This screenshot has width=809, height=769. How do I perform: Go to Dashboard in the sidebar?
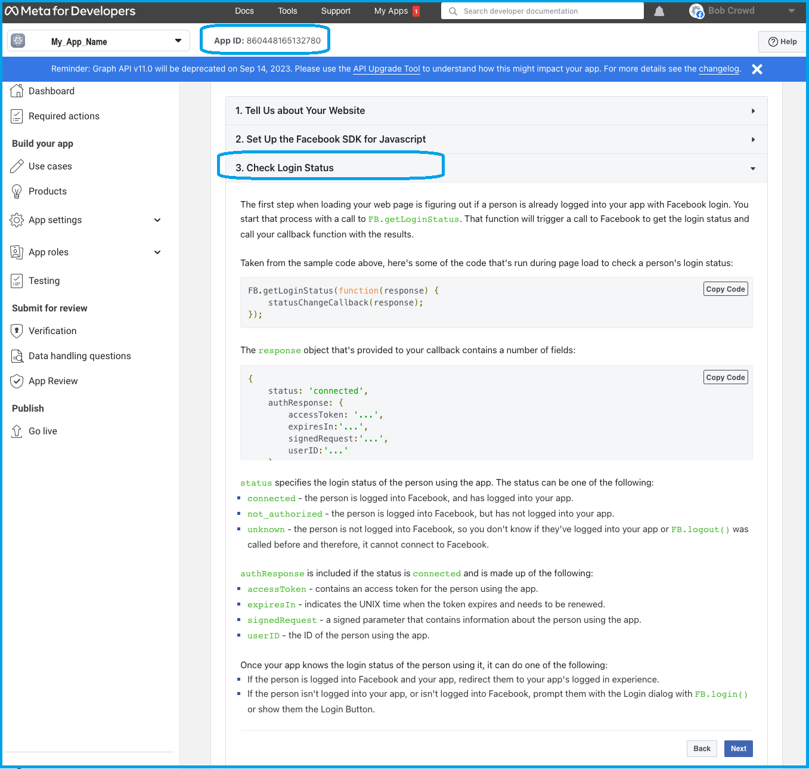coord(51,91)
